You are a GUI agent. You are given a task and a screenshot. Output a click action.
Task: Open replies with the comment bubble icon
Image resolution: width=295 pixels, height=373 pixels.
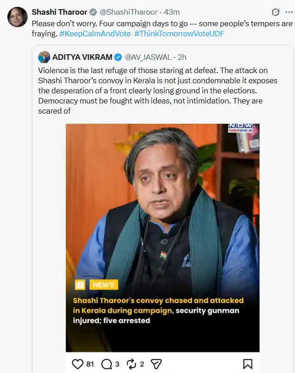click(x=106, y=364)
